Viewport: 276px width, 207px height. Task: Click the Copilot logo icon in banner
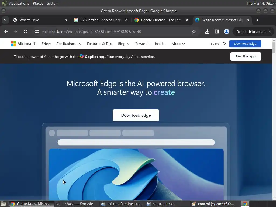[81, 56]
